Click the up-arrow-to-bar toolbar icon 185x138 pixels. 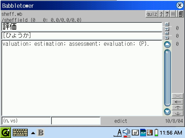(x=167, y=14)
